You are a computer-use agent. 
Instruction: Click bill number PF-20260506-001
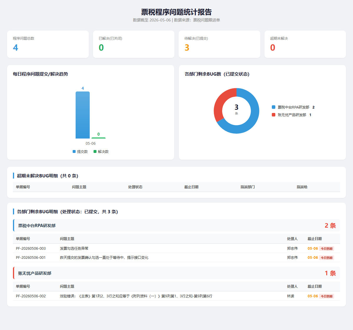click(31, 258)
